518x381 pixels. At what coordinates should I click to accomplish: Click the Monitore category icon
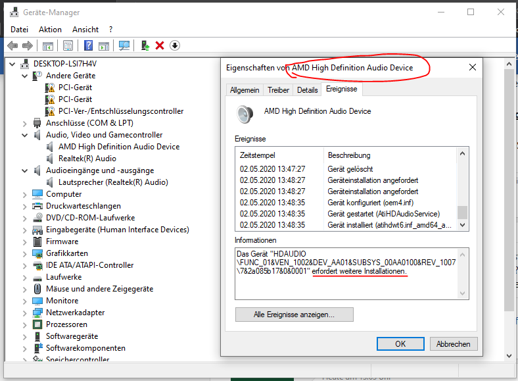tap(37, 301)
